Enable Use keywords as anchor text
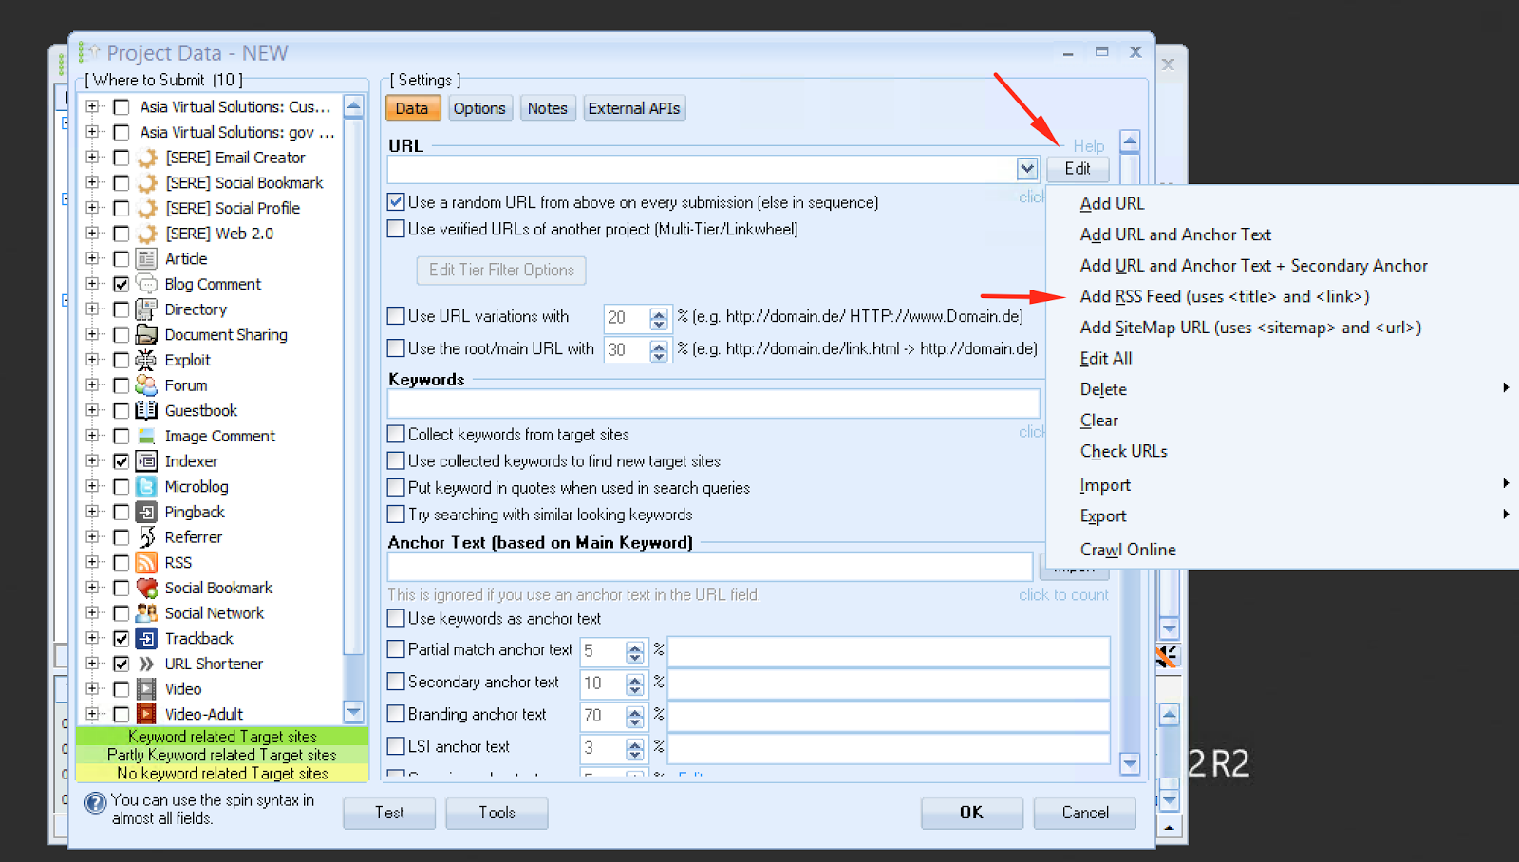Screen dimensions: 1519x862 [x=396, y=618]
